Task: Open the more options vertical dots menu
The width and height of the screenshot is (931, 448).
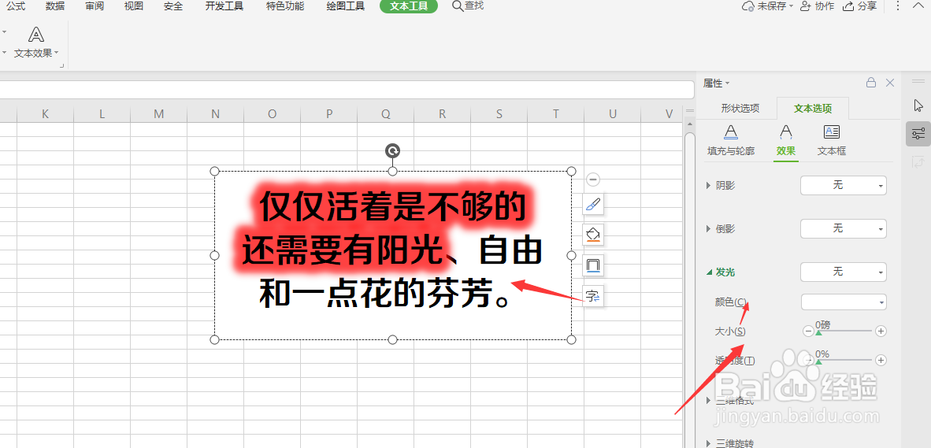Action: coord(899,6)
